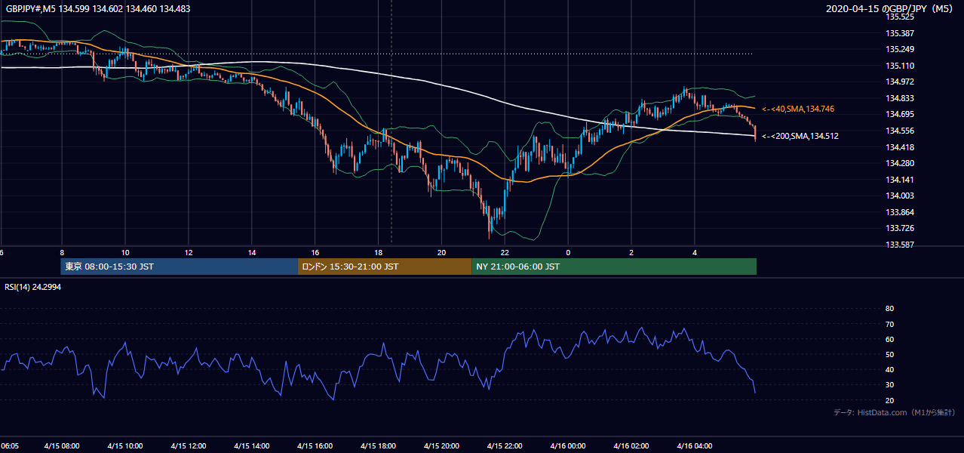Click the 4/15 18:00 date label

(x=379, y=445)
